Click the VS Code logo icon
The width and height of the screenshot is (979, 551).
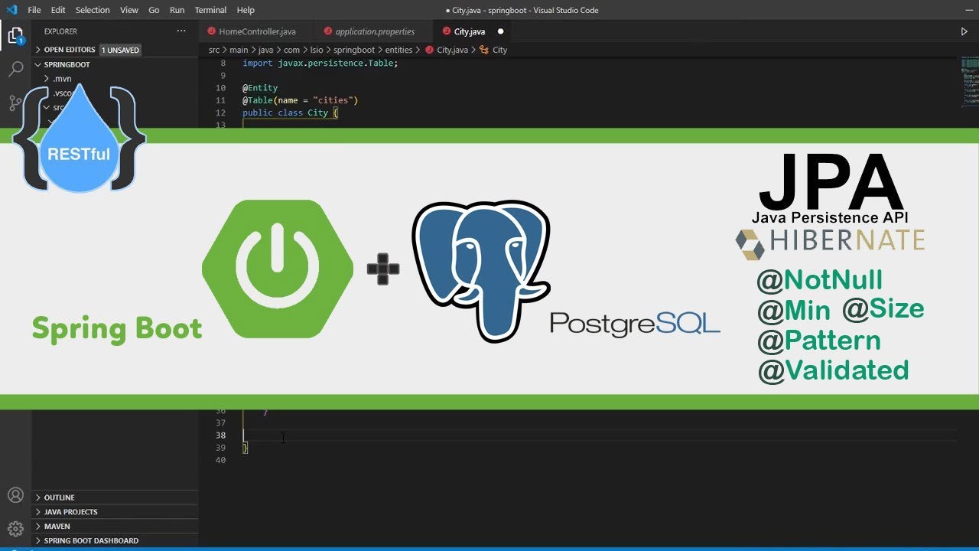click(11, 10)
